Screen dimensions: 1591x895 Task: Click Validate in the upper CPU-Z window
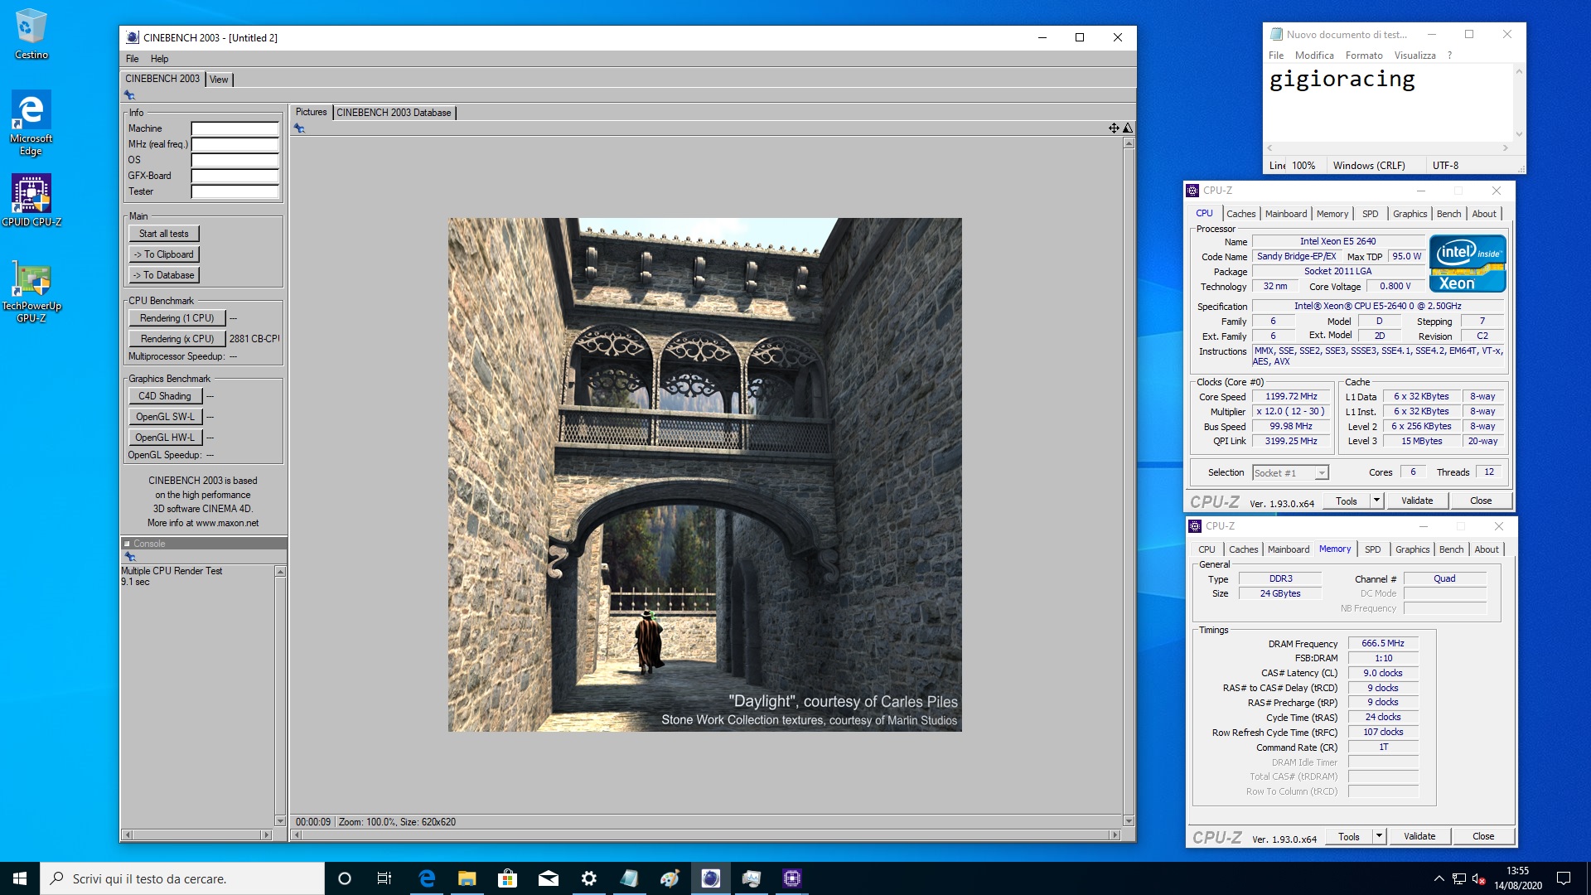[1417, 501]
